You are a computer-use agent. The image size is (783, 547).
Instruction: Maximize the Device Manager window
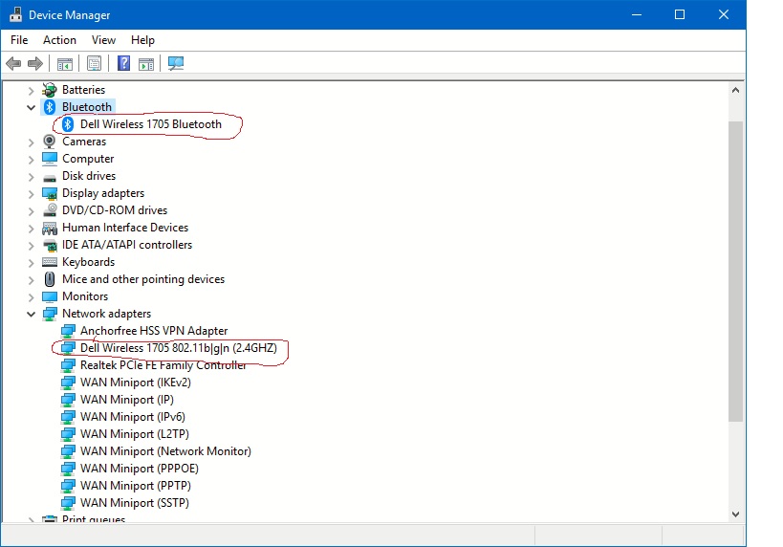(680, 14)
